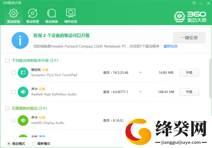Click the 发现 2 个设备的驱动可以升级 heading
Screen dimensions: 212x148
61,36
